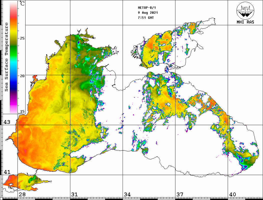Click latitude label '43'
Viewport: 263px width, 200px height.
(7, 122)
